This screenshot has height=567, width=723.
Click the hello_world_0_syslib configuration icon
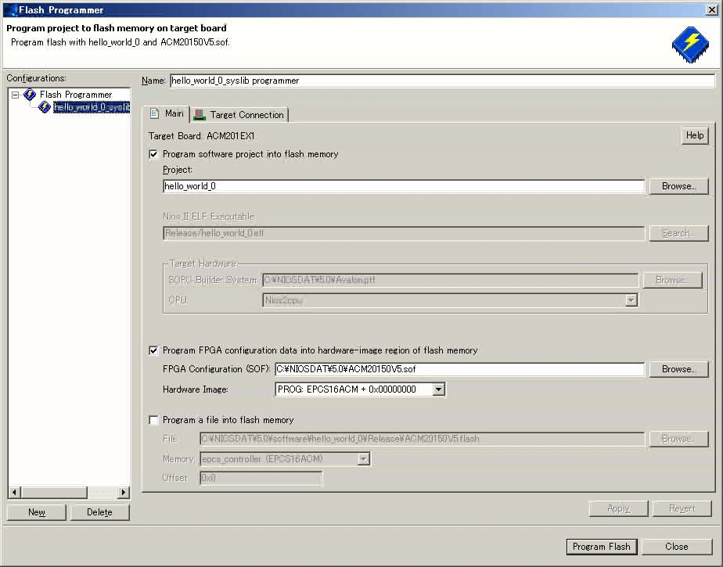pyautogui.click(x=45, y=107)
